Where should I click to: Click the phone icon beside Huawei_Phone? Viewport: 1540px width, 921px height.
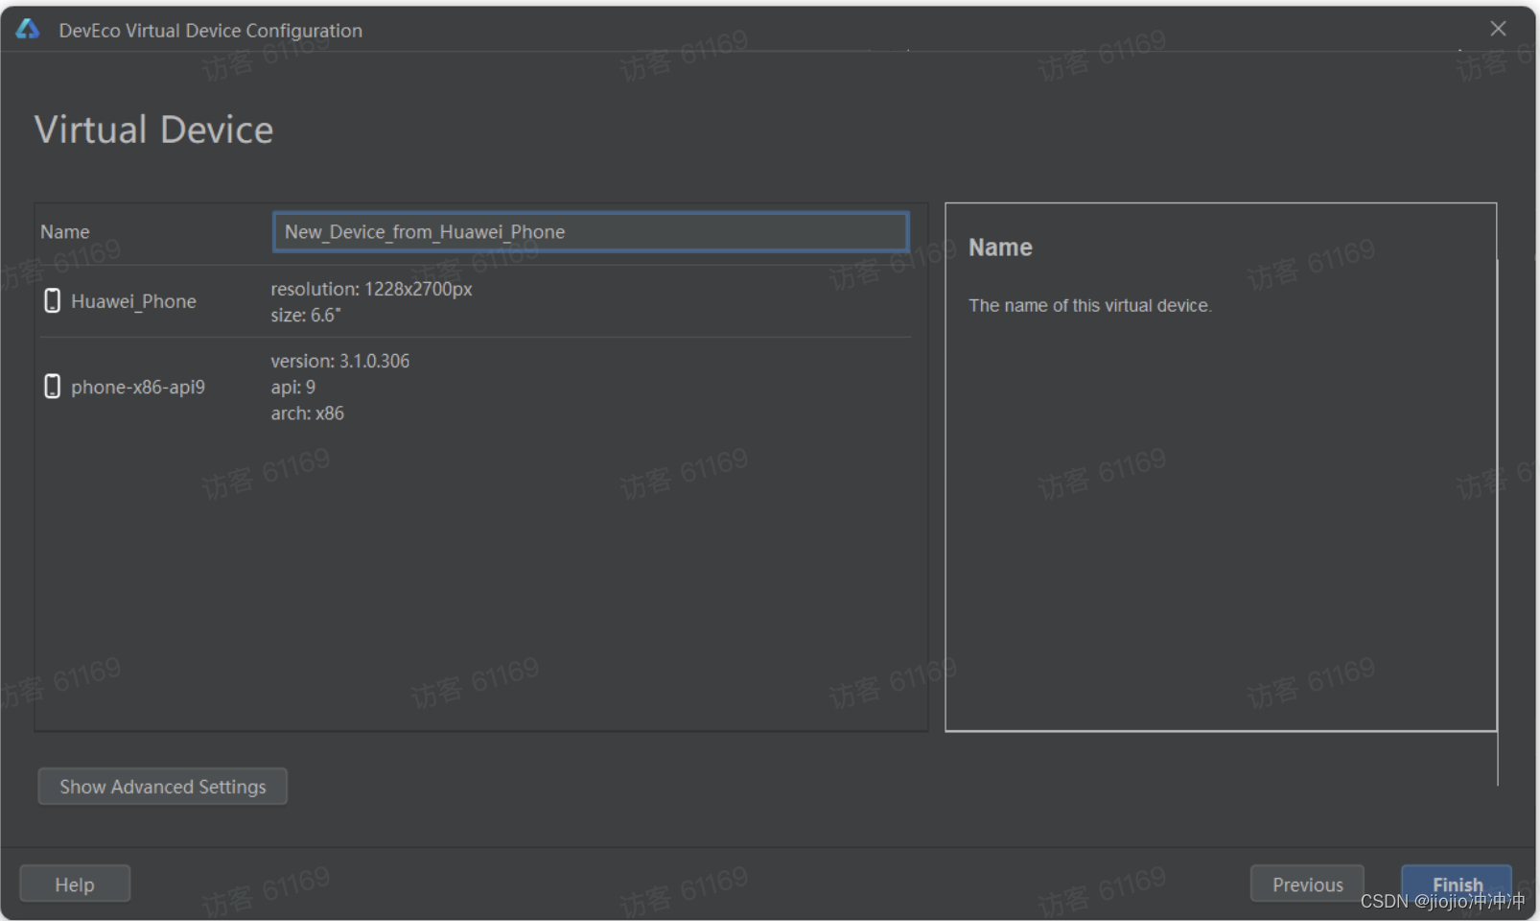click(x=53, y=301)
